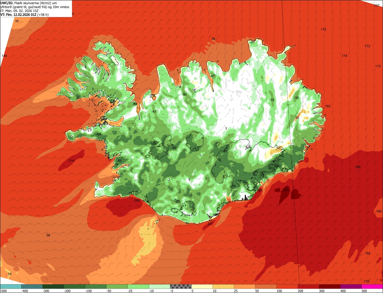Click the flux value -39 in east Iceland
This screenshot has height=293, width=383.
pos(296,98)
